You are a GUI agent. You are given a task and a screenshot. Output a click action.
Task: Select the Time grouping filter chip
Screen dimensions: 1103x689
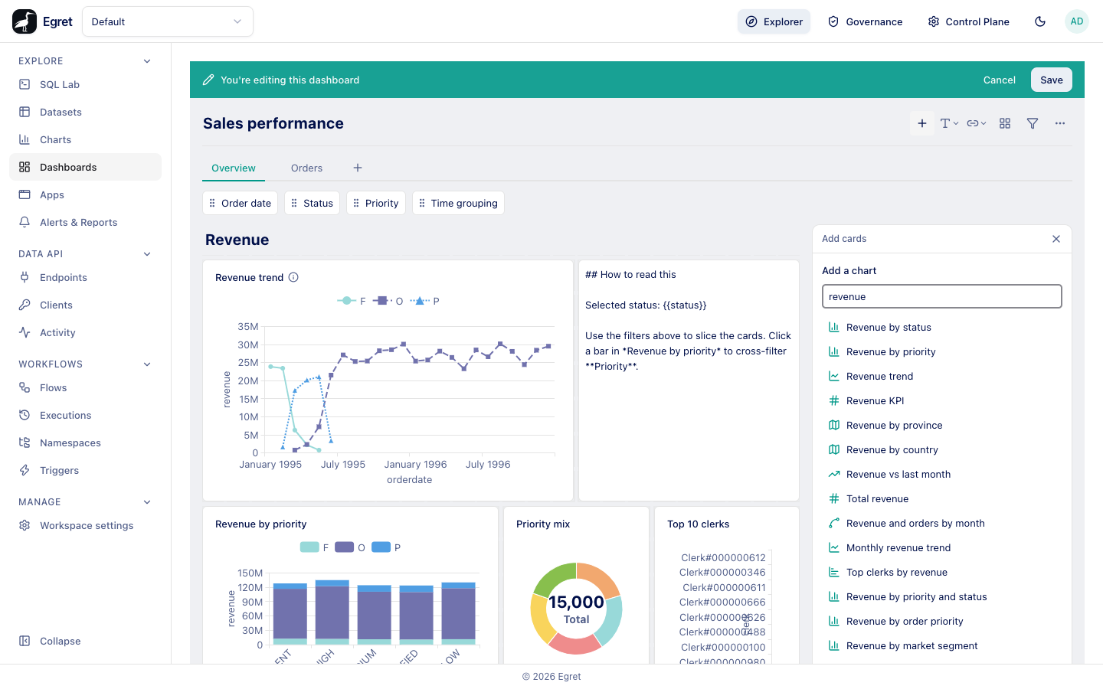[458, 203]
